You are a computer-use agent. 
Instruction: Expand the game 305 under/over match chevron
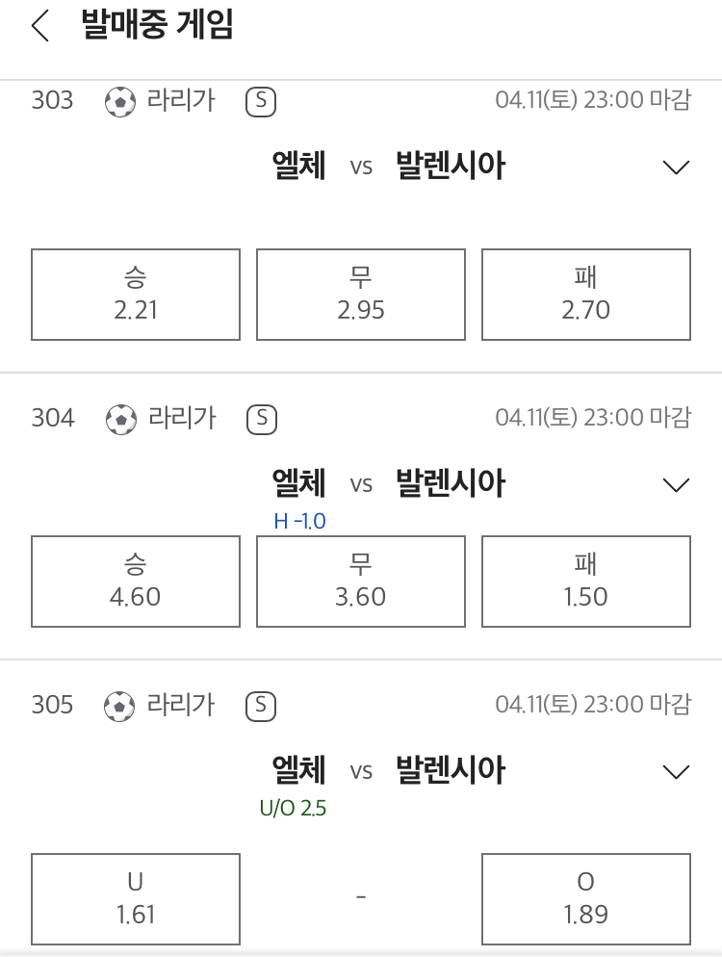coord(676,771)
